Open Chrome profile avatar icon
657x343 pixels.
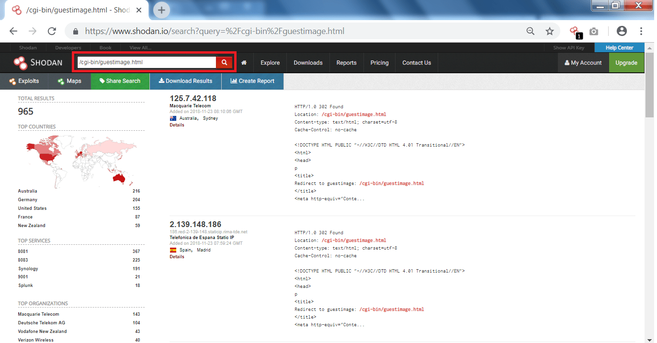click(622, 31)
